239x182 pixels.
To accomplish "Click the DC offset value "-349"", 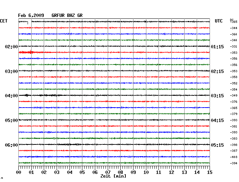I will click(233, 95).
